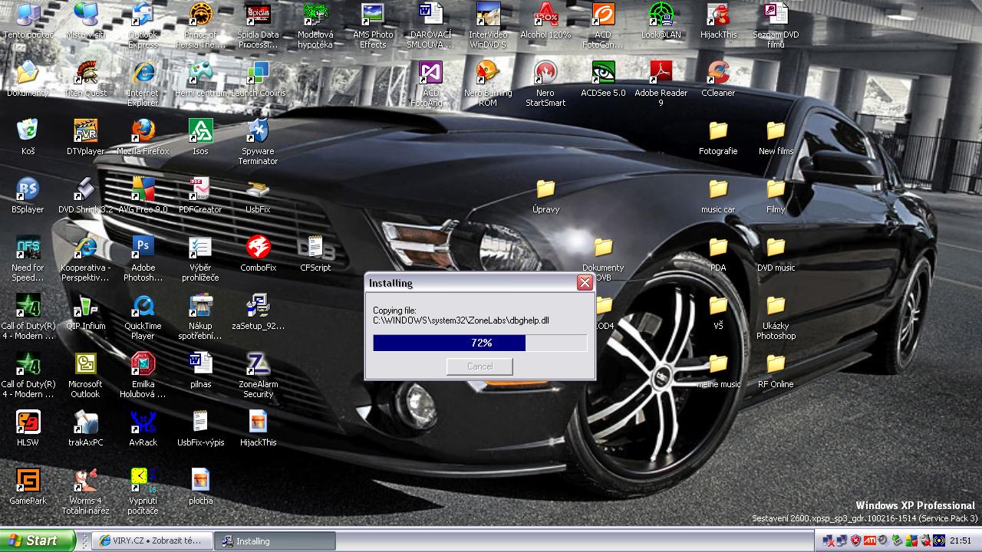This screenshot has height=552, width=982.
Task: Select the CCleaner desktop shortcut
Action: pyautogui.click(x=718, y=74)
